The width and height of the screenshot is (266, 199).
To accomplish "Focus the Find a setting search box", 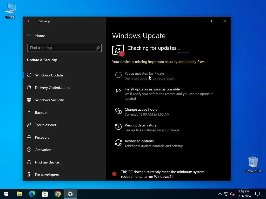I will pyautogui.click(x=64, y=48).
